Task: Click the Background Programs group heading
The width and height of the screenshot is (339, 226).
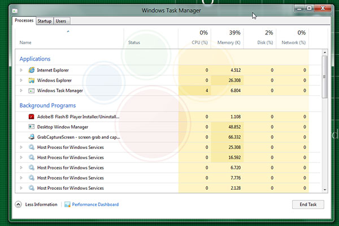Action: [47, 105]
